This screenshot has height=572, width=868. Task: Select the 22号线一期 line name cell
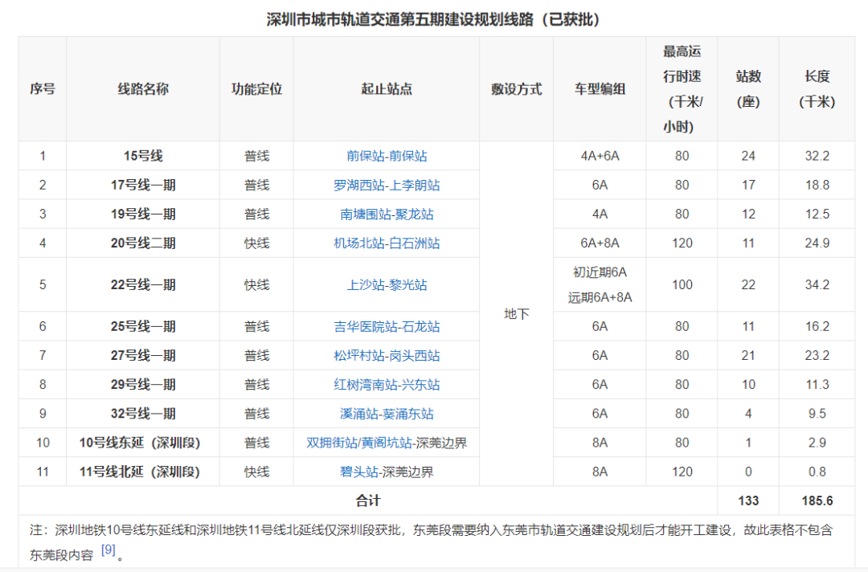tap(143, 285)
